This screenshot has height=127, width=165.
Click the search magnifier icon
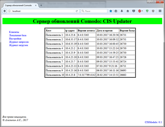click(x=83, y=11)
